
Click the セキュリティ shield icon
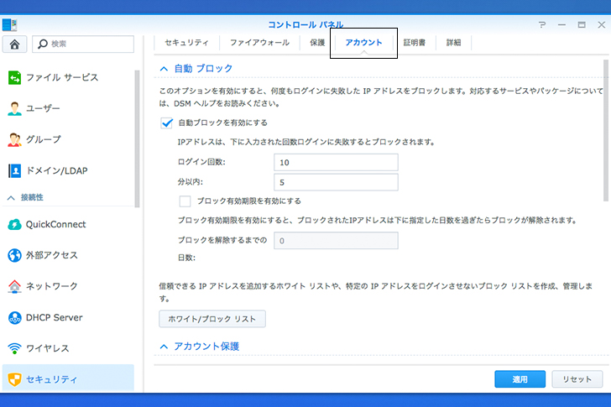[14, 379]
